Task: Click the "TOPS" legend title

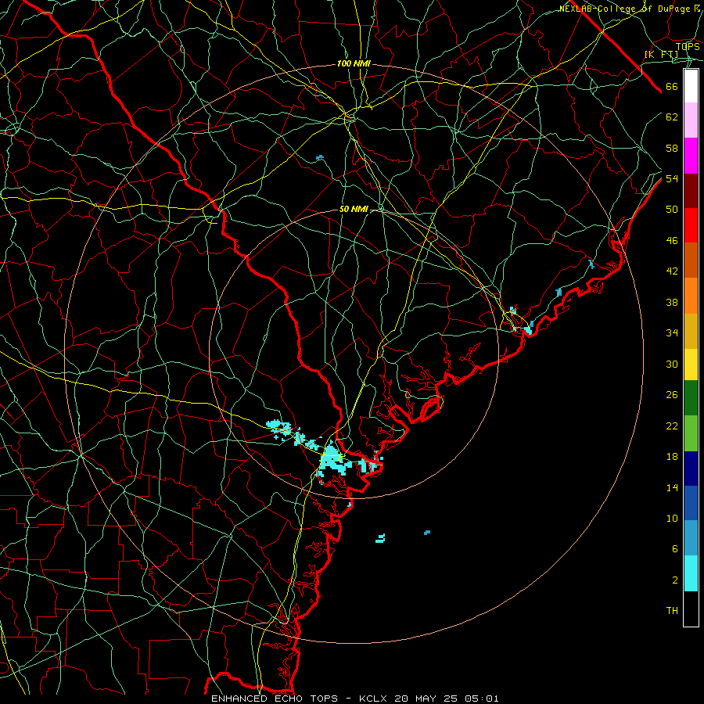Action: [x=688, y=47]
